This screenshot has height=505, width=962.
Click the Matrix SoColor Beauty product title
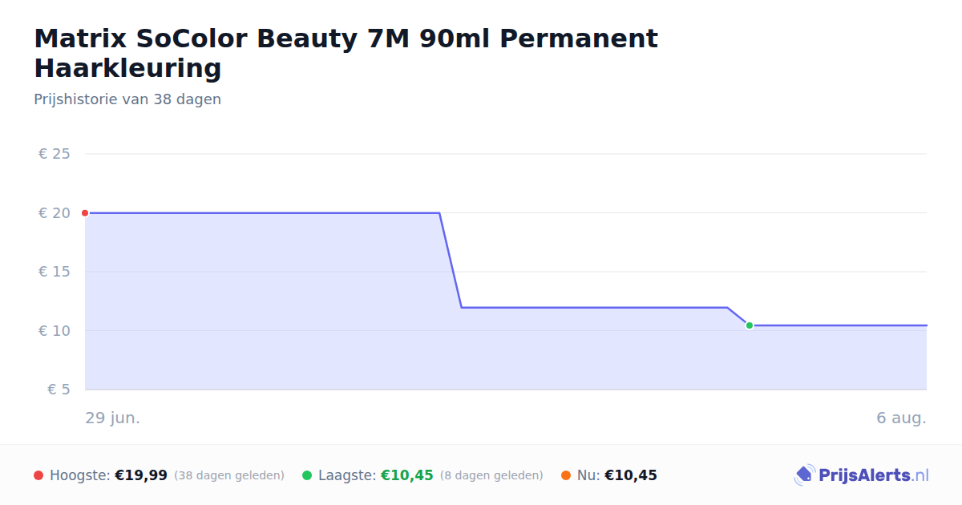coord(346,53)
